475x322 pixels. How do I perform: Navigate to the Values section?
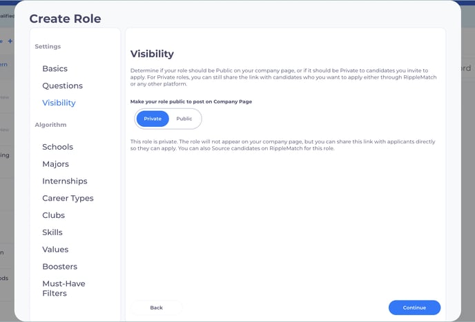(55, 250)
